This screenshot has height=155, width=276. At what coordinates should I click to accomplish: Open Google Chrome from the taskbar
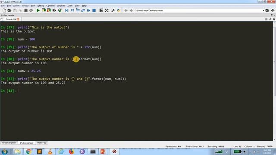coord(28,152)
